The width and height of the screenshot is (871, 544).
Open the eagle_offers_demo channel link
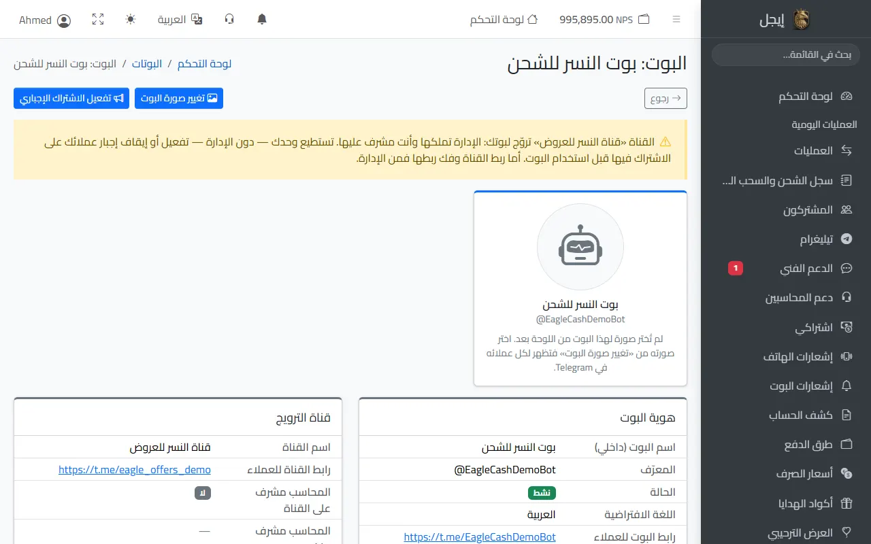pos(135,470)
